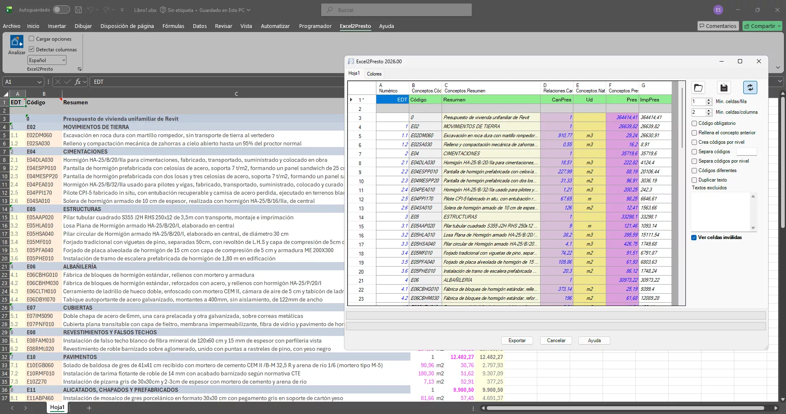Open the Compartir dropdown button
The height and width of the screenshot is (414, 786).
tap(762, 26)
